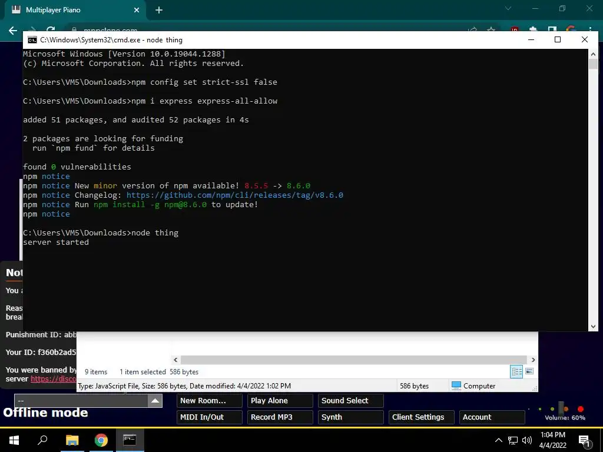
Task: Click the console scrollbar down arrow
Action: tap(593, 326)
